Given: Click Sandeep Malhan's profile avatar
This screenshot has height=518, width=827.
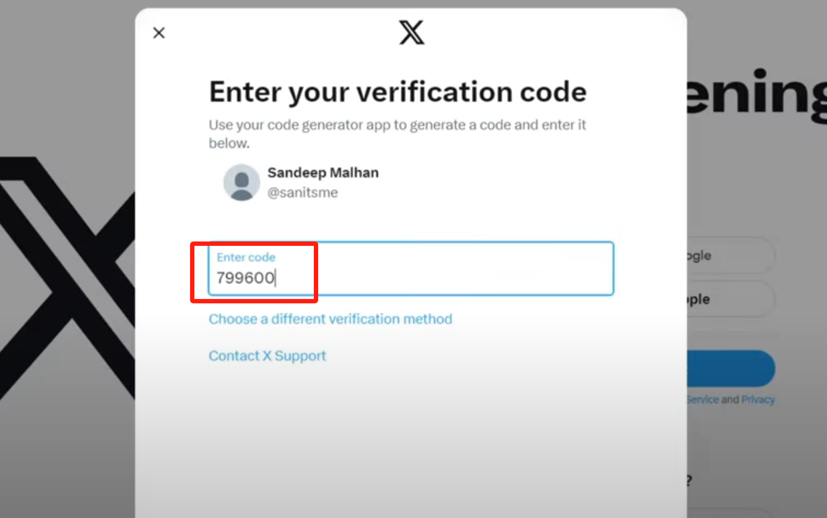Looking at the screenshot, I should click(242, 182).
